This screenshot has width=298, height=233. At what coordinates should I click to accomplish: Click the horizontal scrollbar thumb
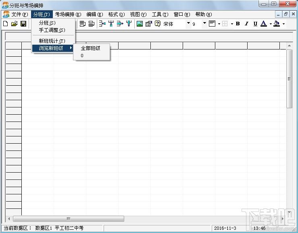(69, 219)
